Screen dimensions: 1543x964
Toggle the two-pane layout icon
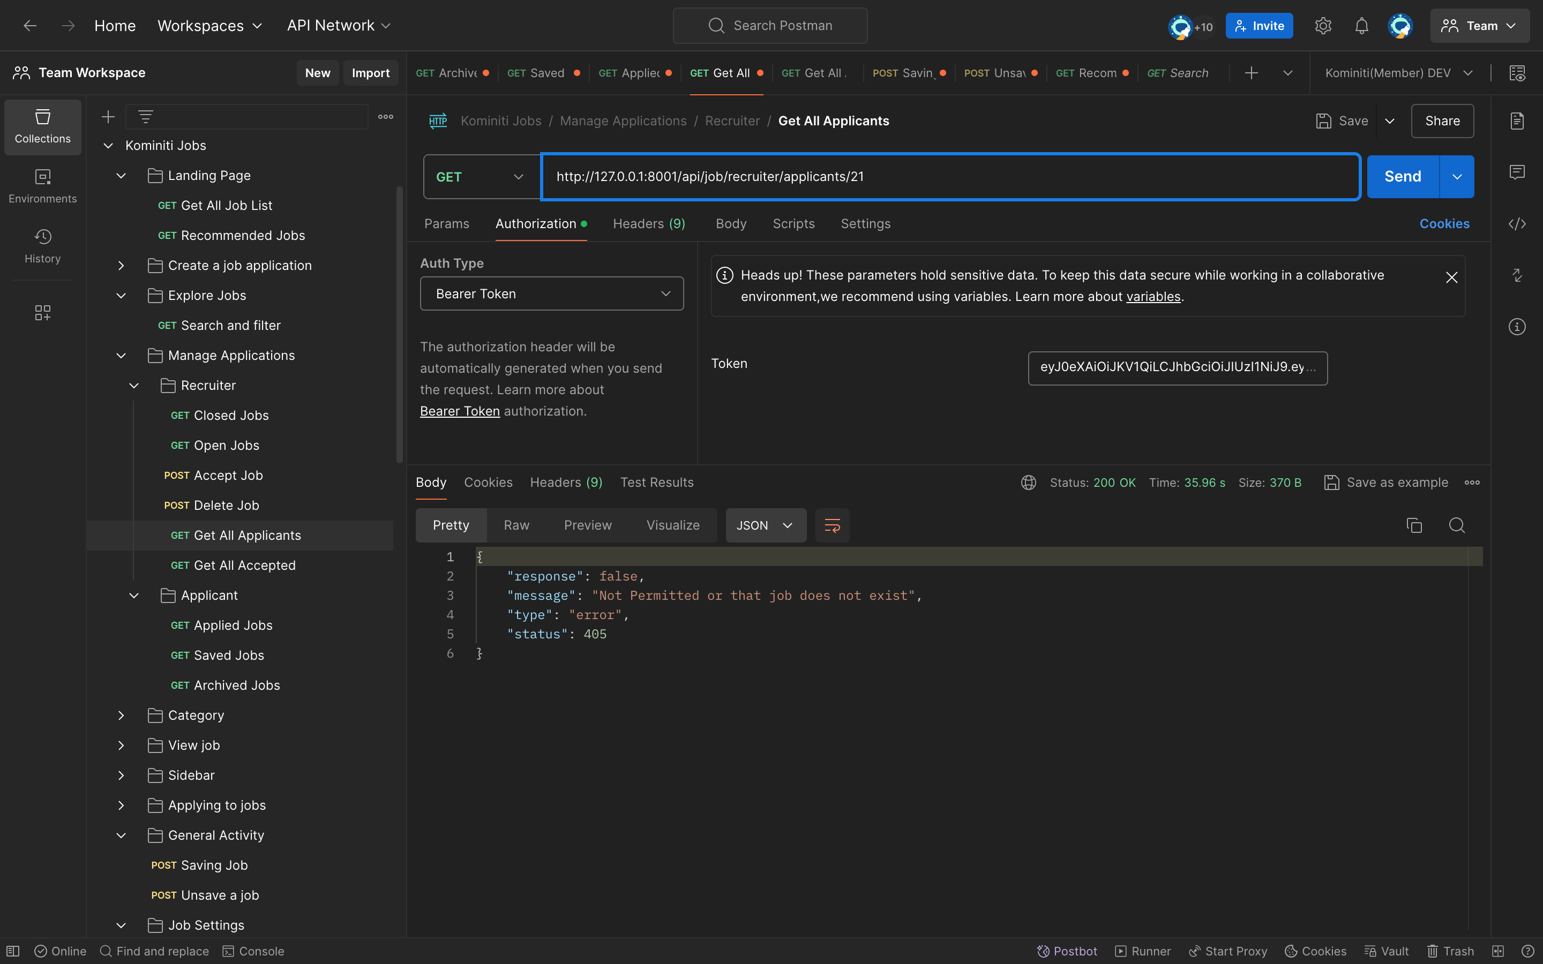[x=1498, y=951]
